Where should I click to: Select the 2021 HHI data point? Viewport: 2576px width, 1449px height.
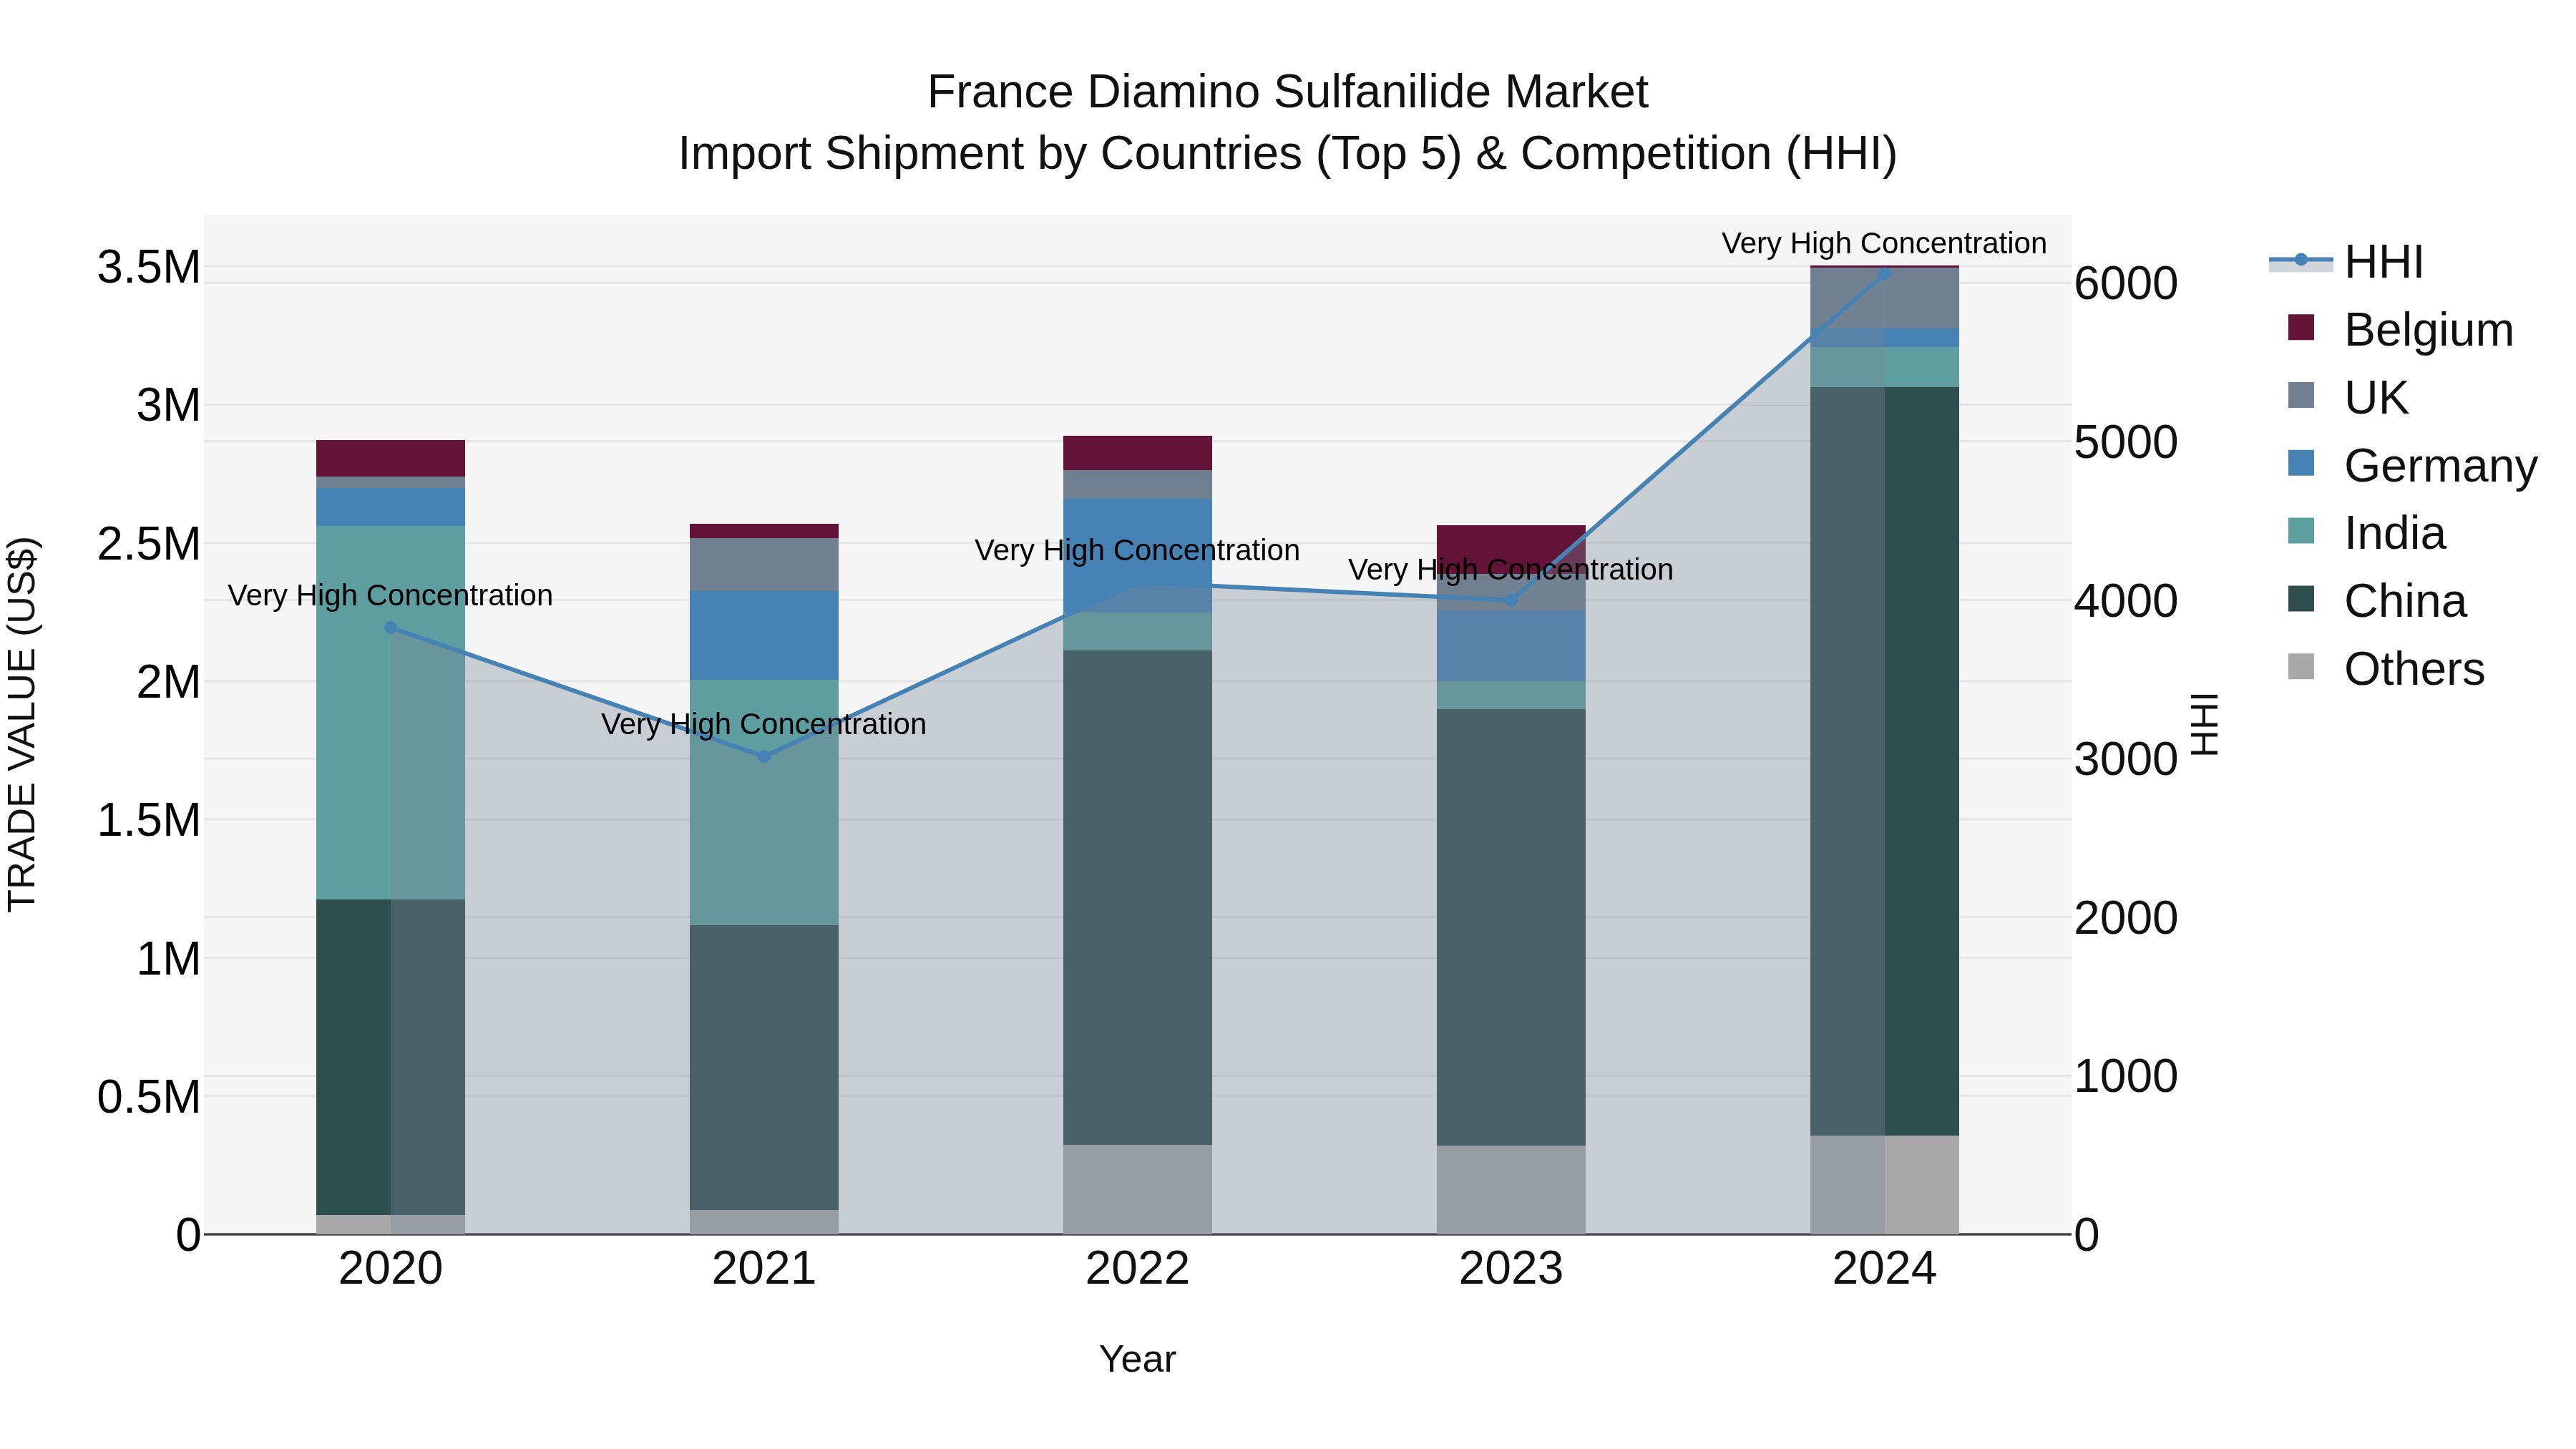pyautogui.click(x=764, y=757)
